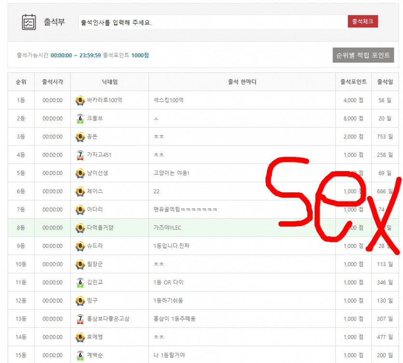Click level 7 badge beside 가자고451
Viewport: 403px width, 363px height.
point(81,155)
